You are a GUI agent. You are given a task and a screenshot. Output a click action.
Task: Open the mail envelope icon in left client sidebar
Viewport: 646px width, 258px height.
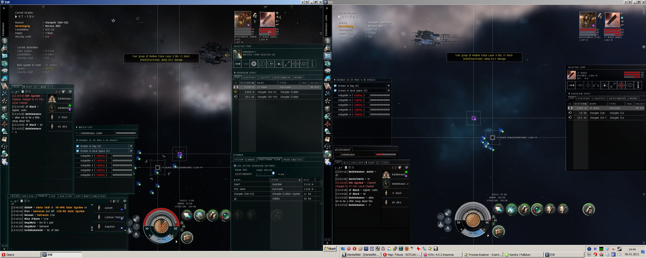(x=5, y=56)
